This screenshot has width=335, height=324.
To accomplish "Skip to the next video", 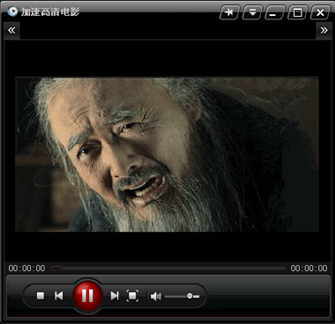I will pyautogui.click(x=114, y=295).
